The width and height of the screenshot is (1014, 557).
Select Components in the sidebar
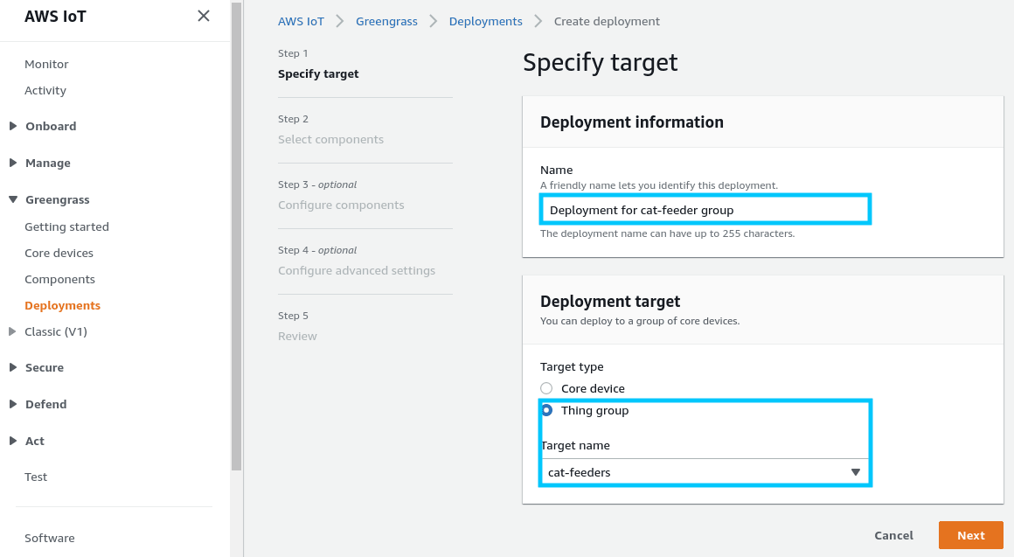[x=59, y=279]
